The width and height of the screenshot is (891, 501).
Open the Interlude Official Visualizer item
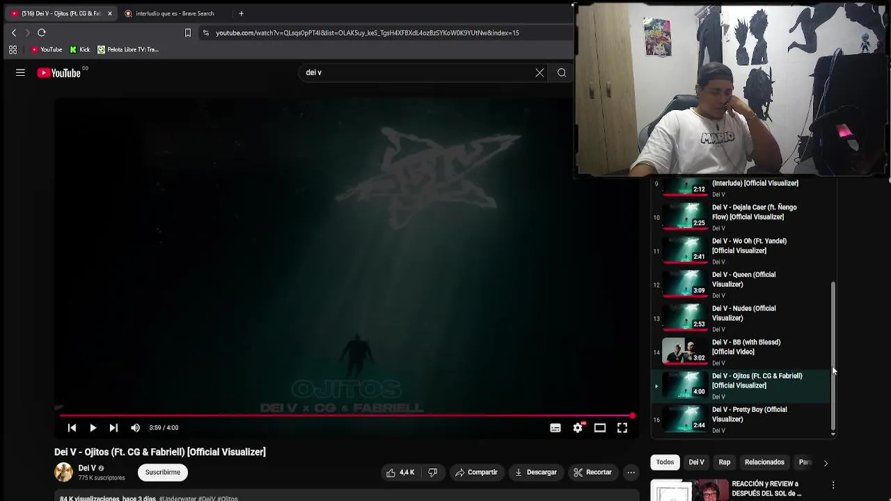coord(742,189)
